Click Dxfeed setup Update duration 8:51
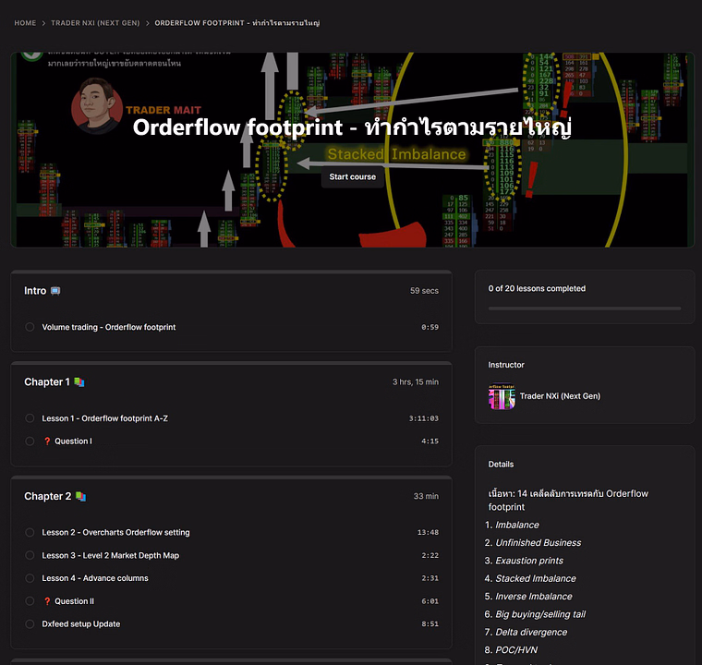Screen dimensions: 702x665 click(430, 623)
